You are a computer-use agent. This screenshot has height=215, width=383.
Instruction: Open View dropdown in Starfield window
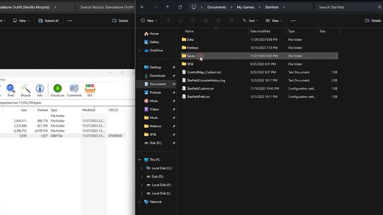(x=274, y=21)
